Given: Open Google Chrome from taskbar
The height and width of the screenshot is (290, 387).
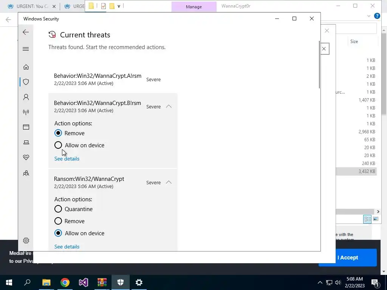Looking at the screenshot, I should click(x=65, y=282).
